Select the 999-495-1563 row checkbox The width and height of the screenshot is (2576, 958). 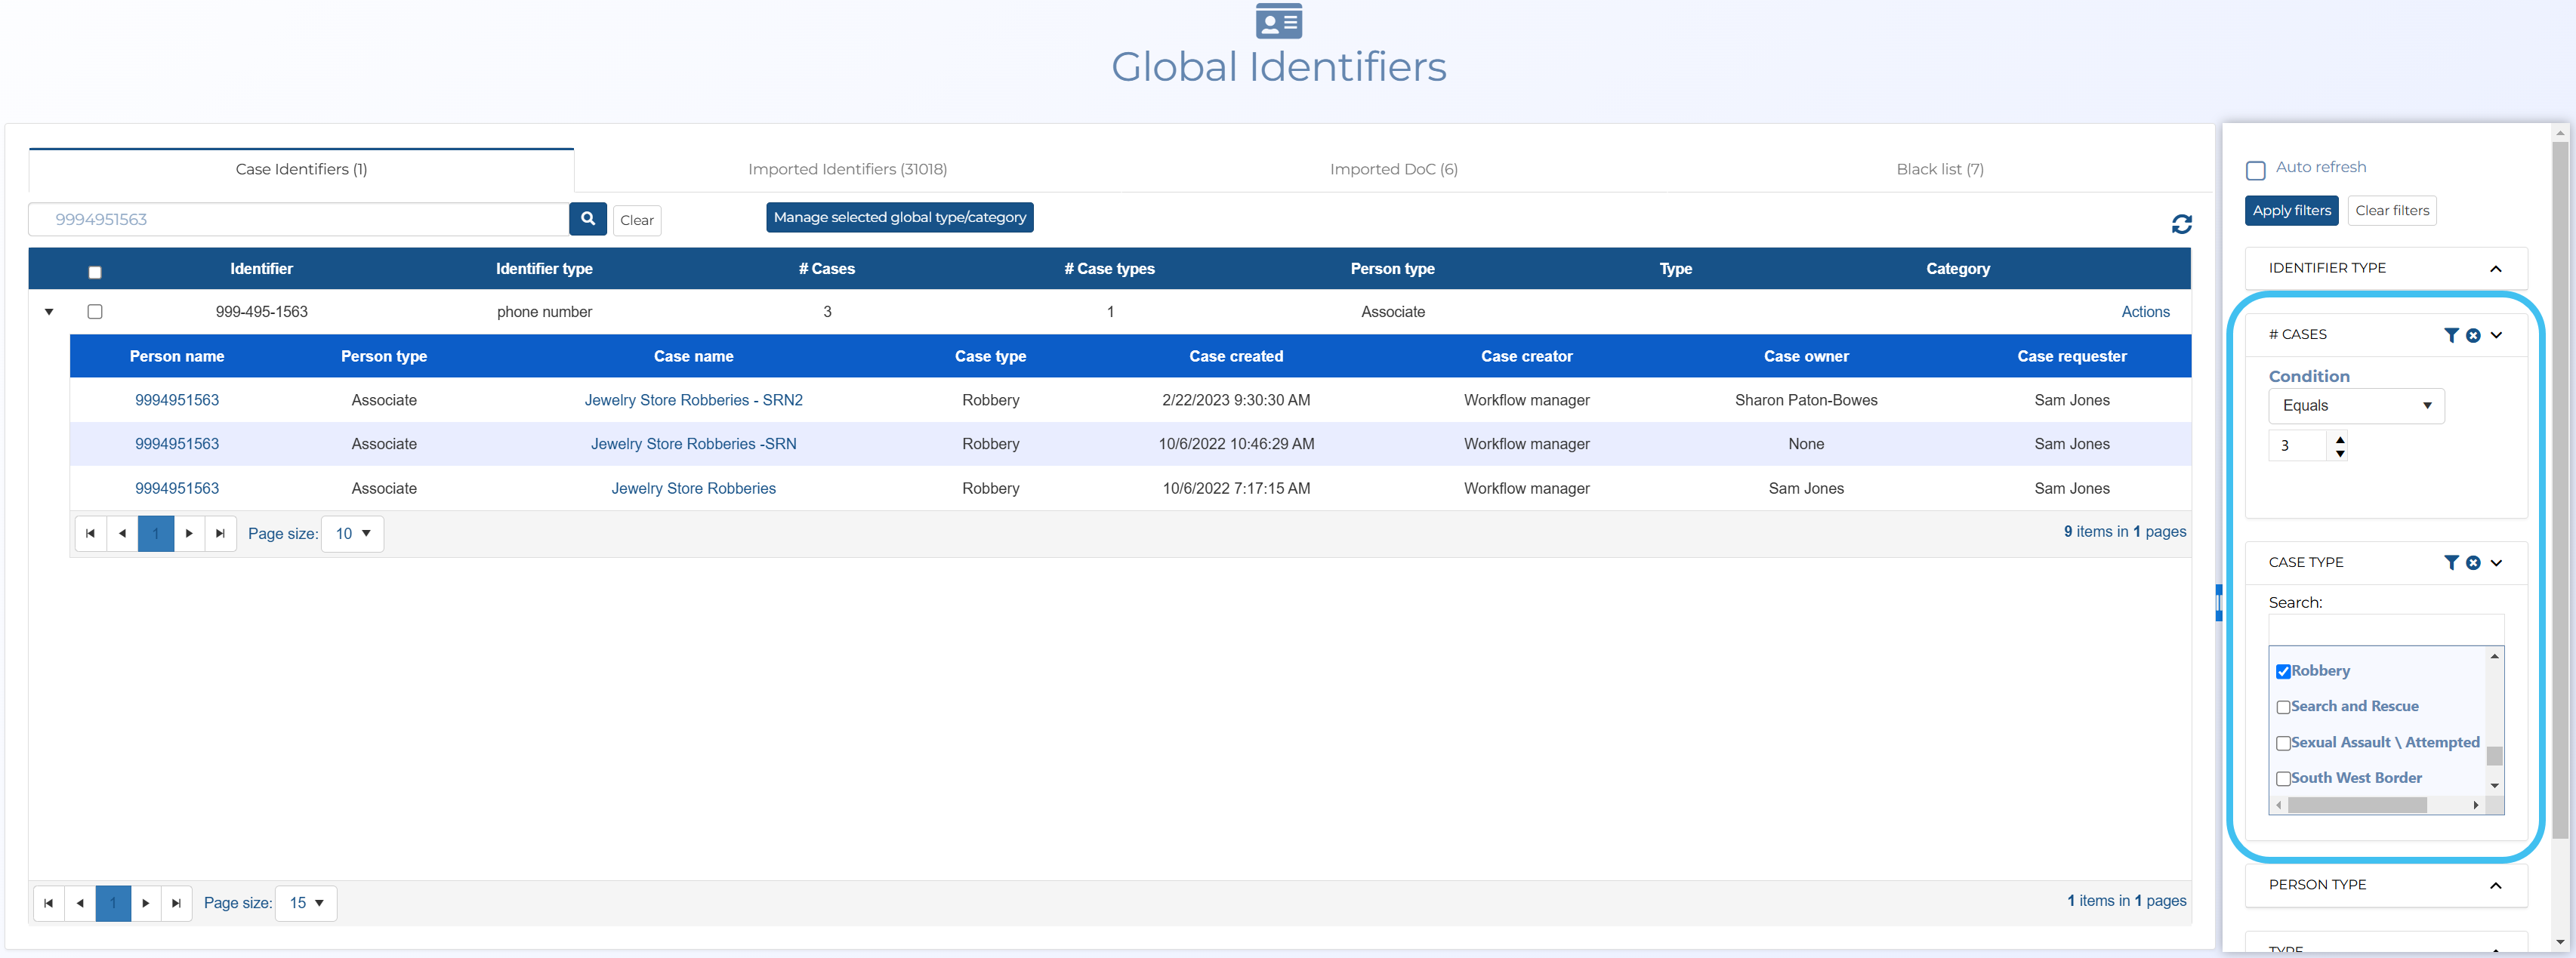(95, 312)
